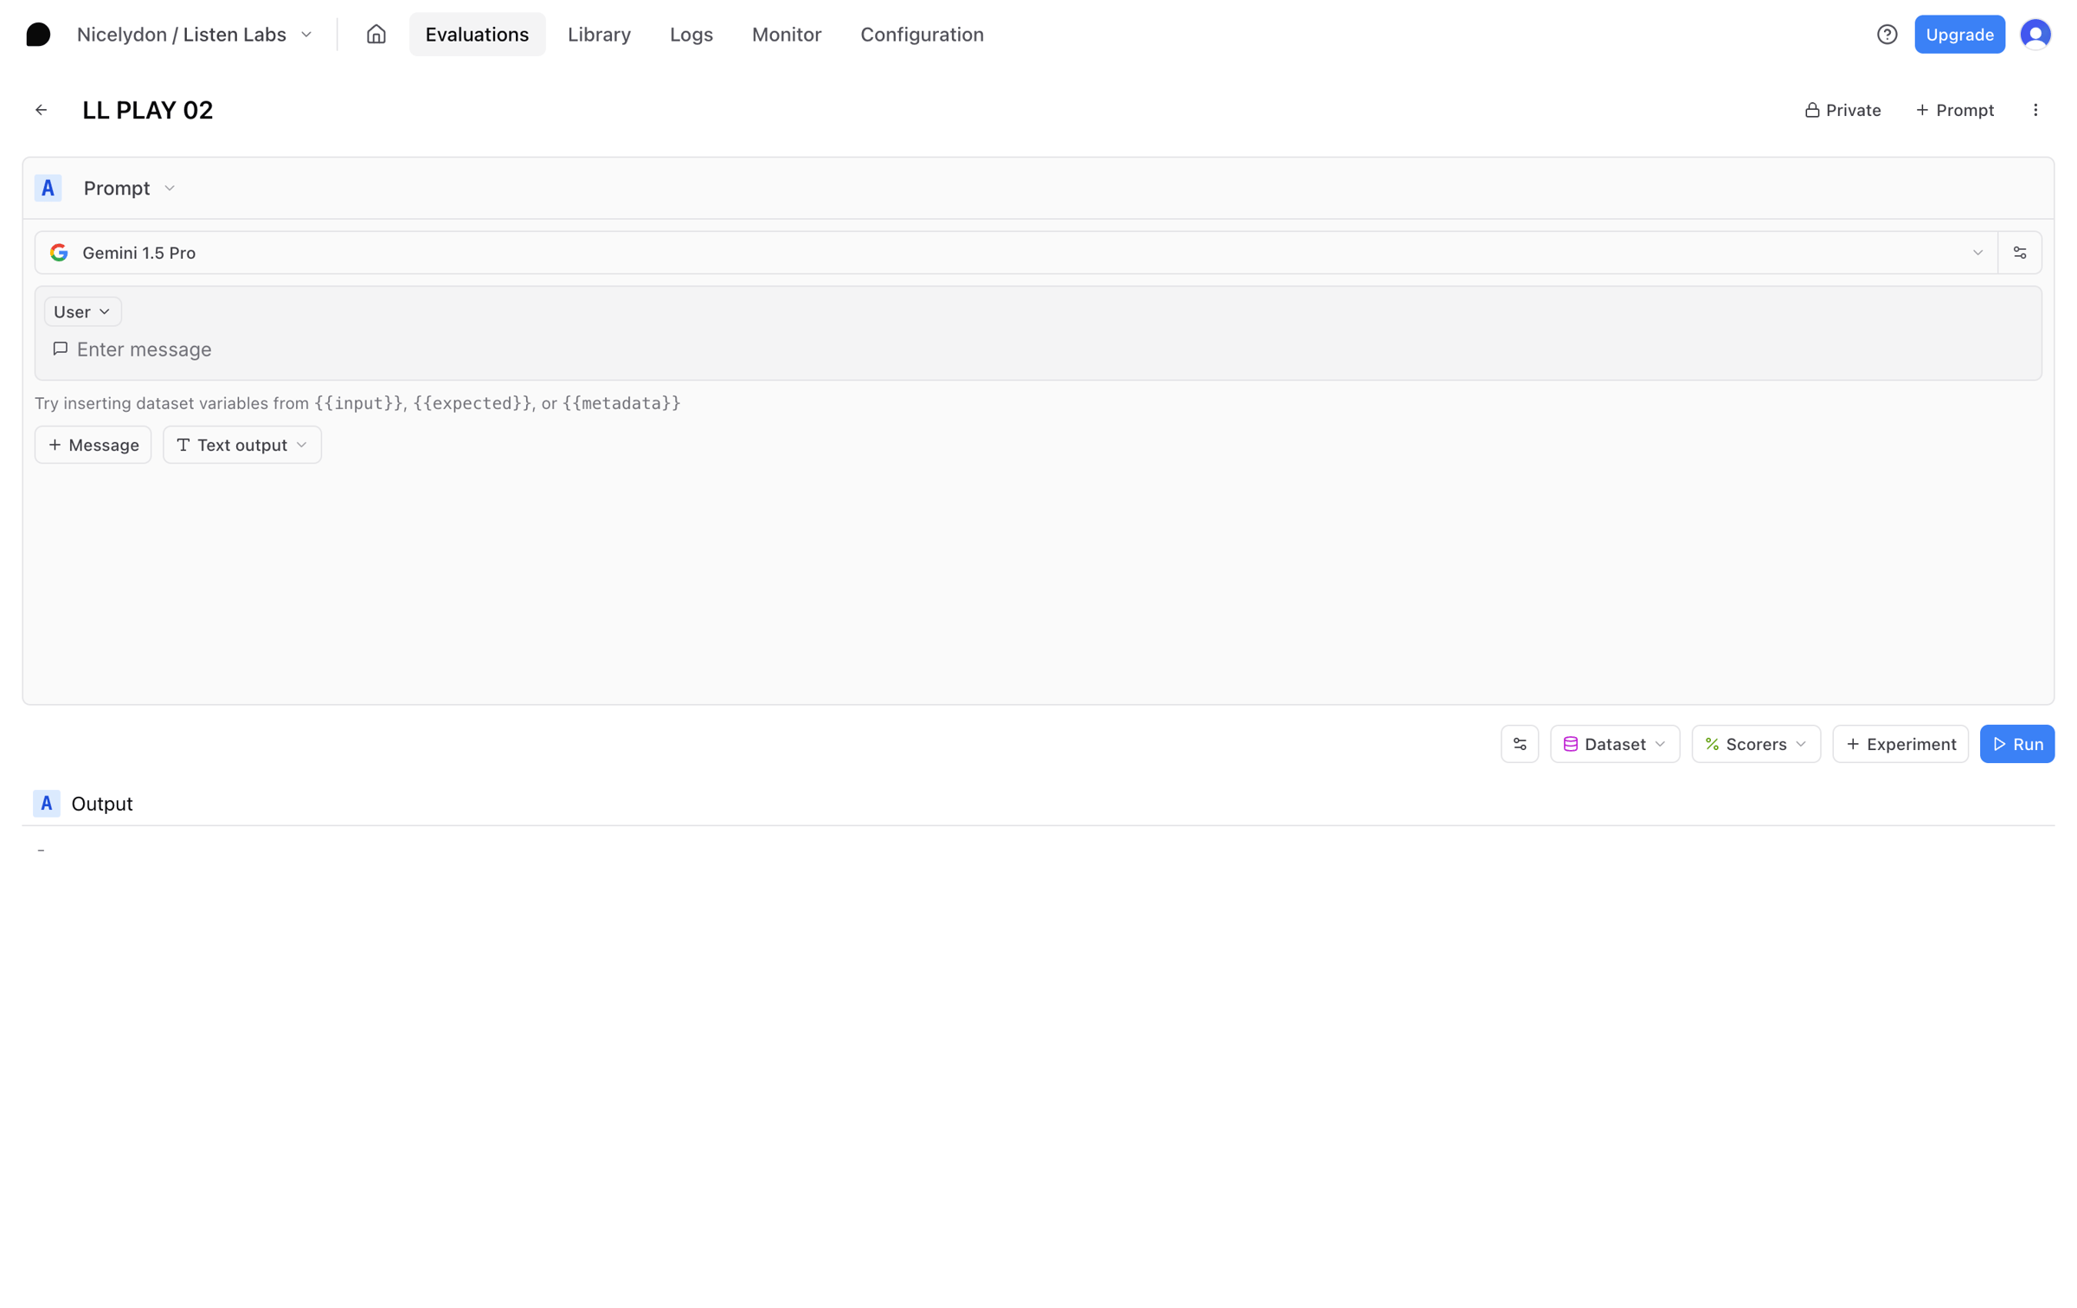
Task: Open the user avatar menu
Action: click(2035, 35)
